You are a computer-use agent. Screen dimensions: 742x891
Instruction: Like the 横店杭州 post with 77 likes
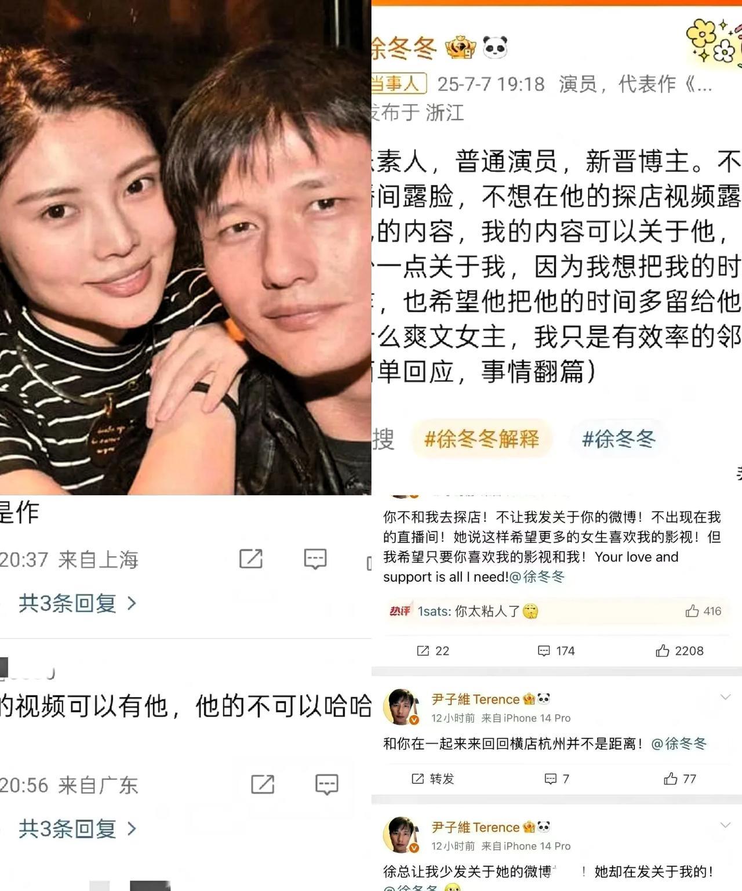pos(679,778)
